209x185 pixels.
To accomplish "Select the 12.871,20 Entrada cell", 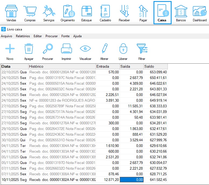I will coord(108,180).
